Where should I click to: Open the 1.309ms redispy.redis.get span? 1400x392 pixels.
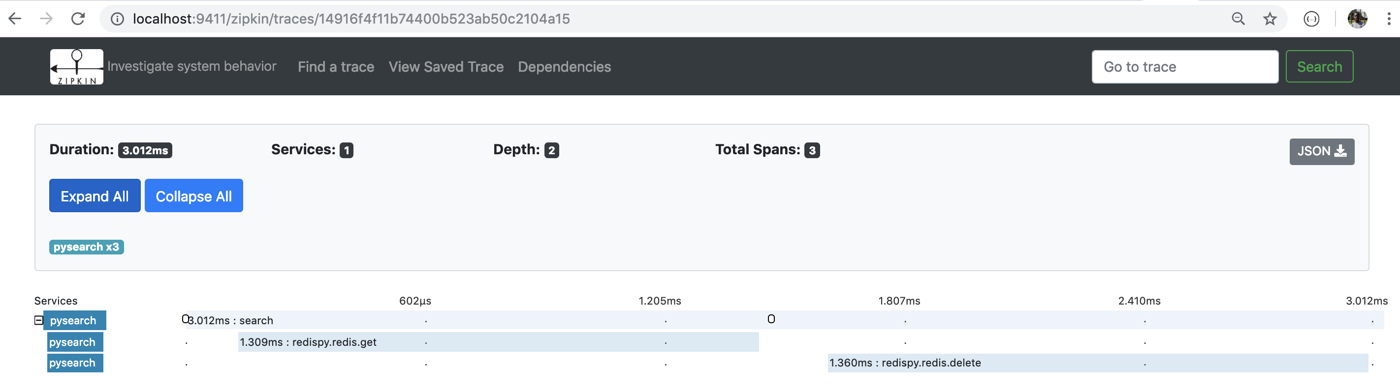[498, 342]
